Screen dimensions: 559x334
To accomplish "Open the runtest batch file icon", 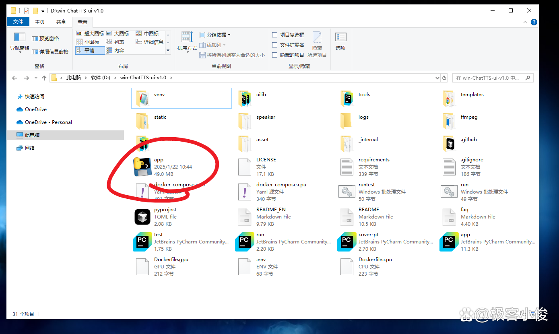I will tap(347, 192).
